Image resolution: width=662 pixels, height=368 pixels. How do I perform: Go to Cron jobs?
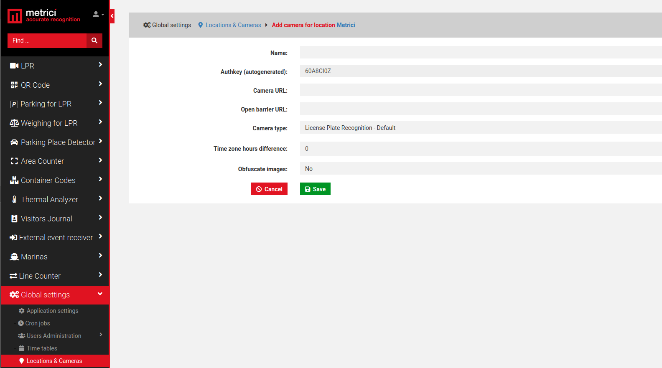(x=38, y=323)
